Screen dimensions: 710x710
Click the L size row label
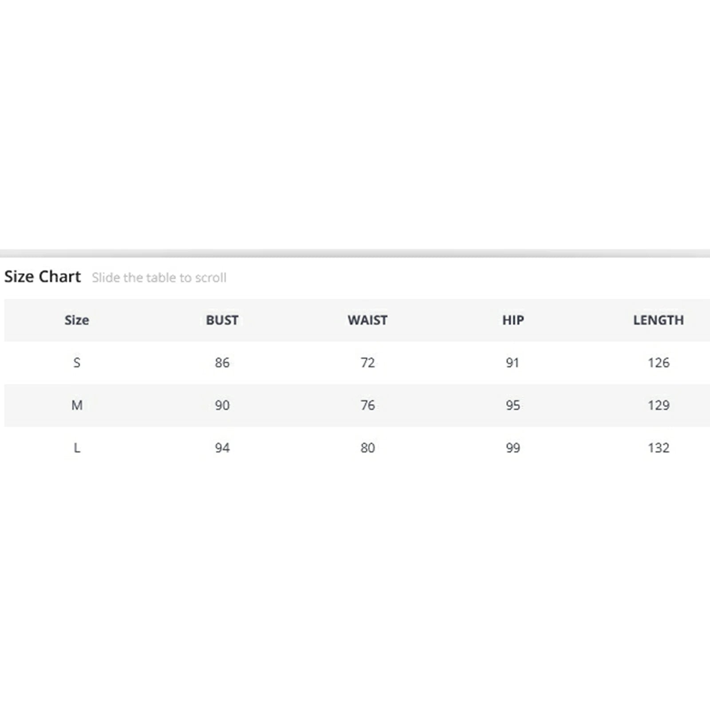(77, 448)
